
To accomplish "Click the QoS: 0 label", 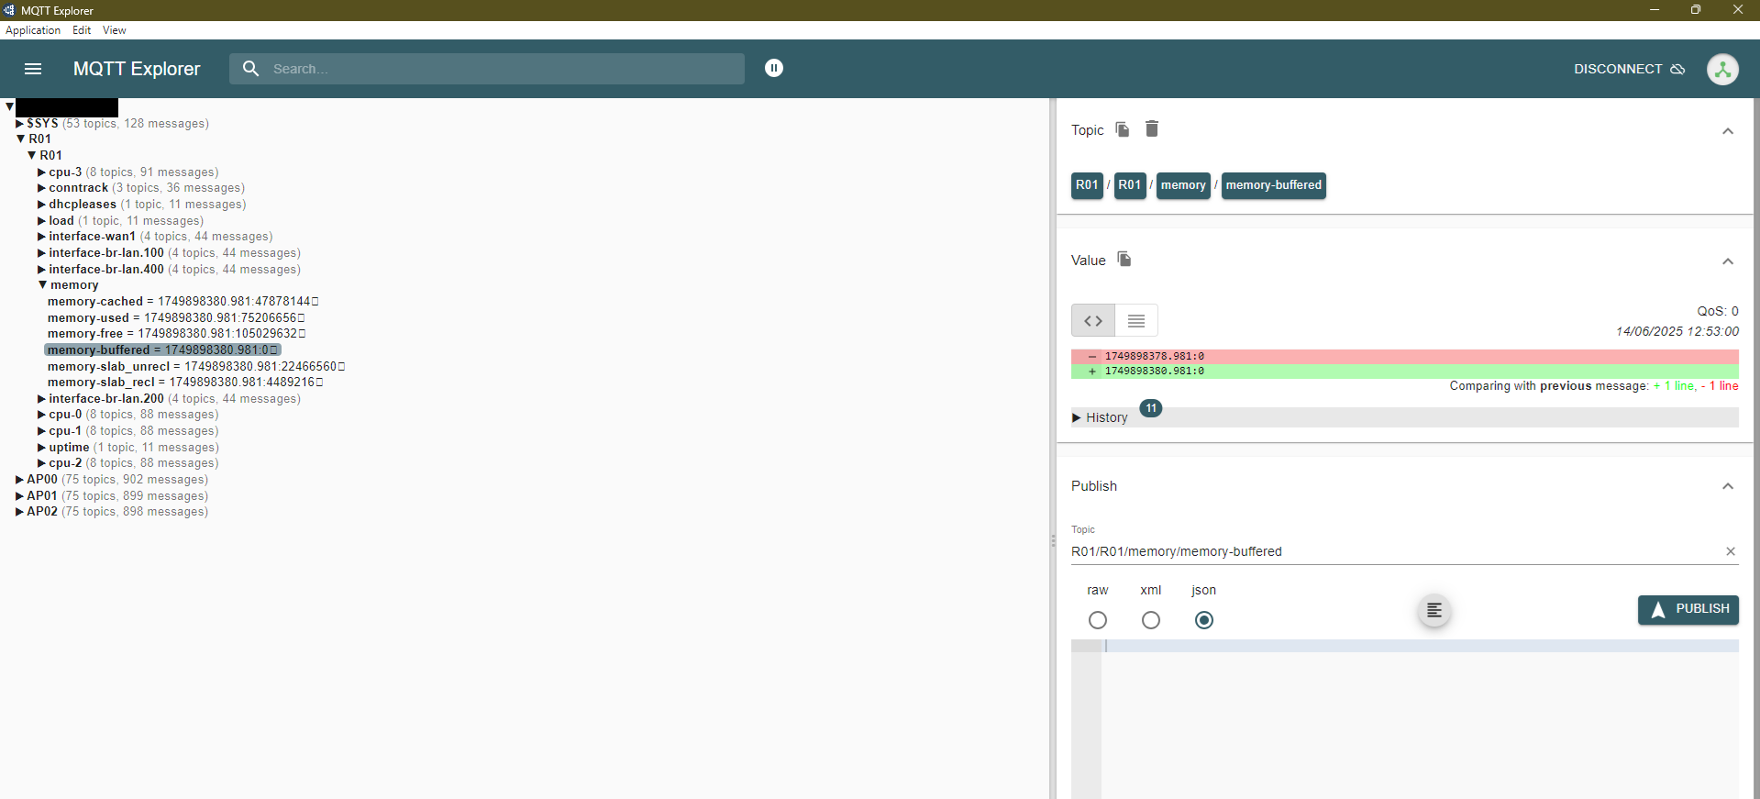I will coord(1718,311).
